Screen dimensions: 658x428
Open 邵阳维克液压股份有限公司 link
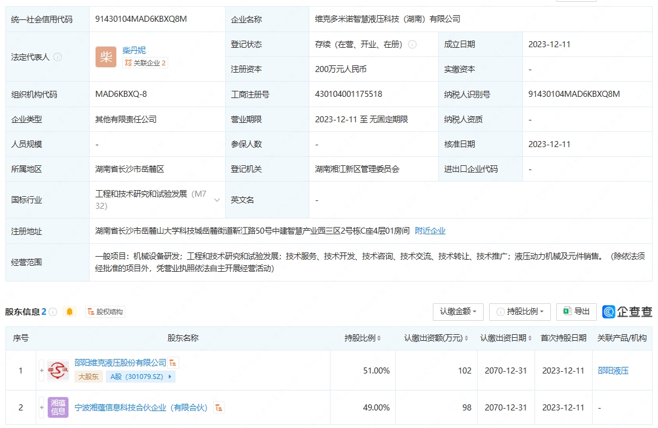click(x=120, y=363)
